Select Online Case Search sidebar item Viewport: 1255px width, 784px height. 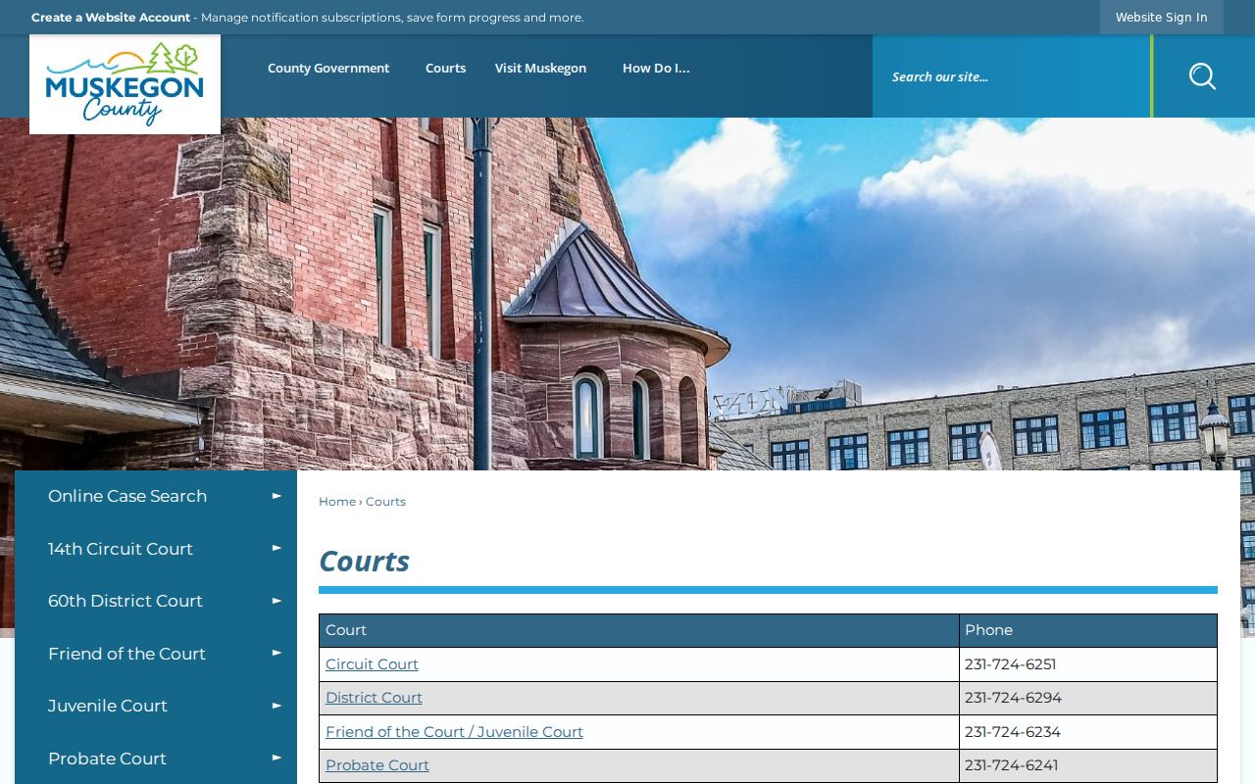coord(127,496)
